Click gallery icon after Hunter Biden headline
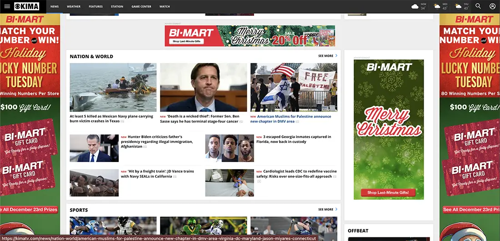 pos(145,147)
